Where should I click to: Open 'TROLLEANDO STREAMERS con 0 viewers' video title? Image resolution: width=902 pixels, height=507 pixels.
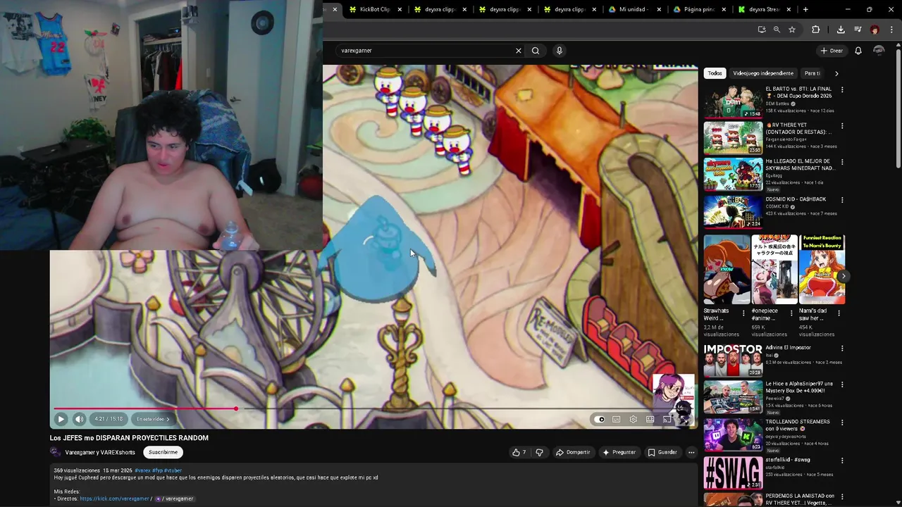[x=798, y=425]
